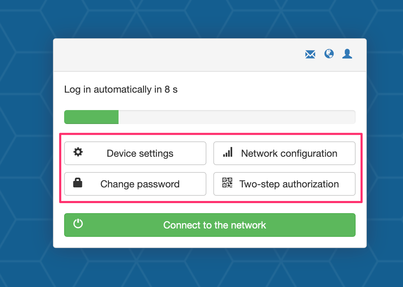Click the green filled part of progress bar
This screenshot has height=287, width=403.
tap(91, 117)
